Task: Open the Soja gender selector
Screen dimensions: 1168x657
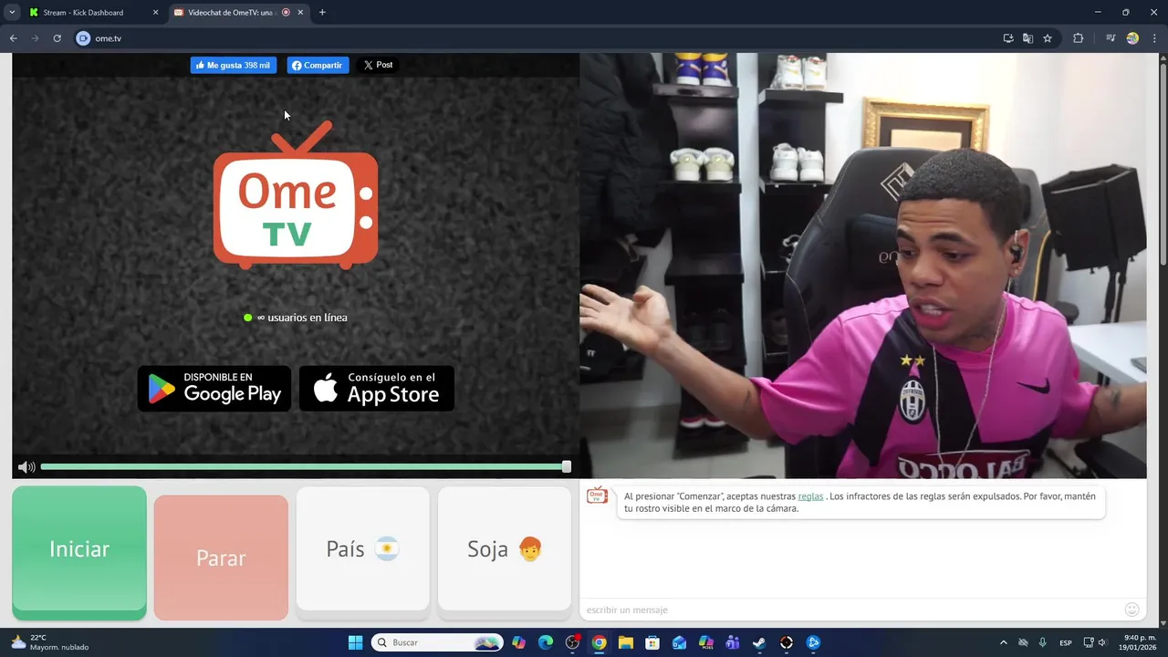Action: point(505,548)
